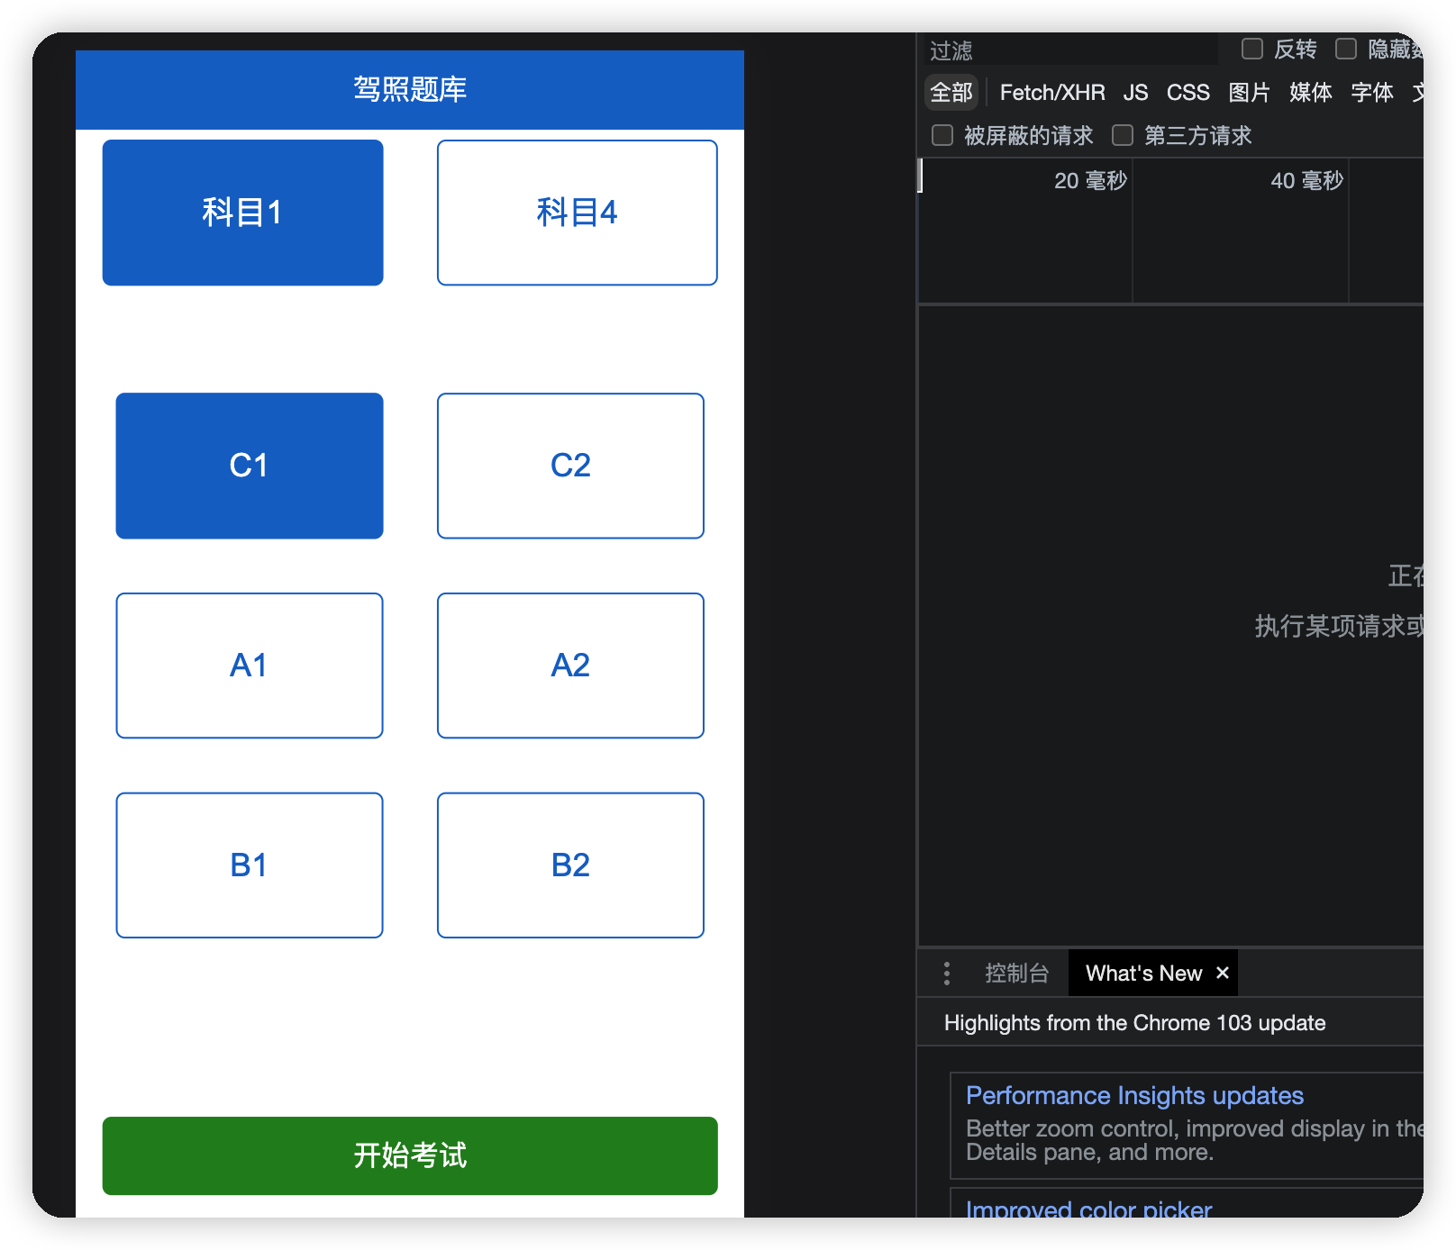This screenshot has width=1456, height=1250.
Task: Filter requests by 字体
Action: (x=1372, y=92)
